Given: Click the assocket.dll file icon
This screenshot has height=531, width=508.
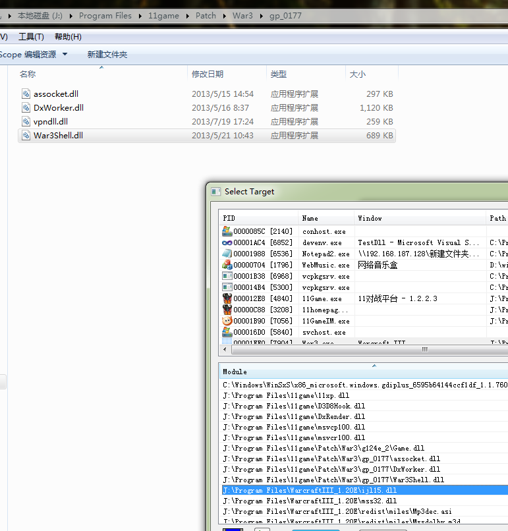Looking at the screenshot, I should pyautogui.click(x=26, y=94).
